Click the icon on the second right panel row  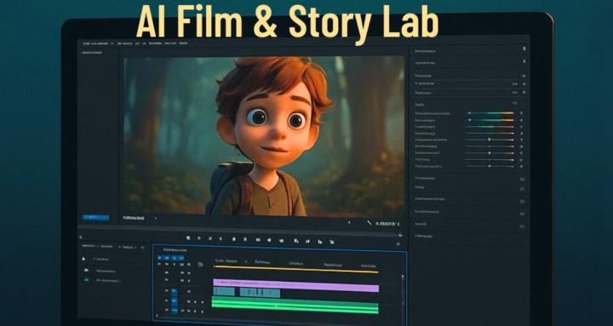coord(524,61)
